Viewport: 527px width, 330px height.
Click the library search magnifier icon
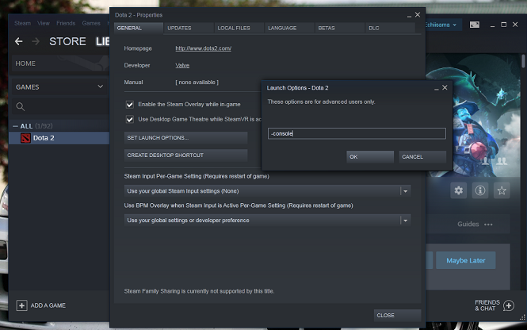[20, 106]
